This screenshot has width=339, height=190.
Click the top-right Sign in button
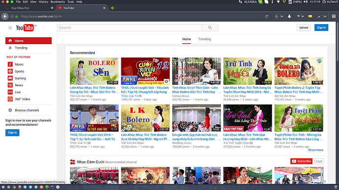[321, 27]
